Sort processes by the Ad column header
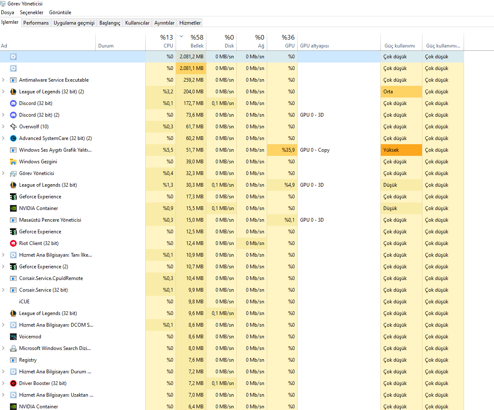Image resolution: width=494 pixels, height=410 pixels. tap(47, 42)
